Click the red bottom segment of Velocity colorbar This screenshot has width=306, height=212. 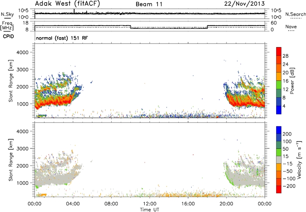pyautogui.click(x=279, y=189)
